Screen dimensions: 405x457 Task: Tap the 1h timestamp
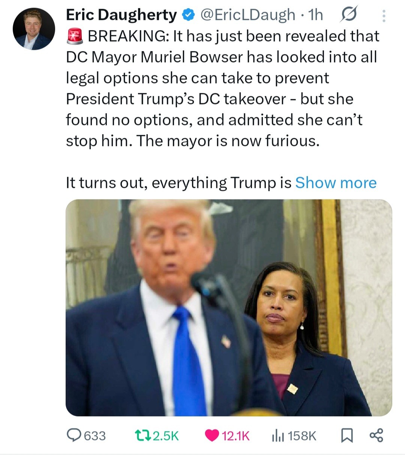[315, 15]
